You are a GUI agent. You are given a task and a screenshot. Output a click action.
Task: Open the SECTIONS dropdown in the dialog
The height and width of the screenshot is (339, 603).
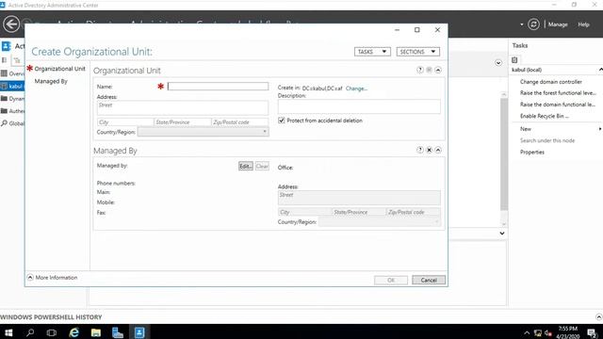point(418,52)
